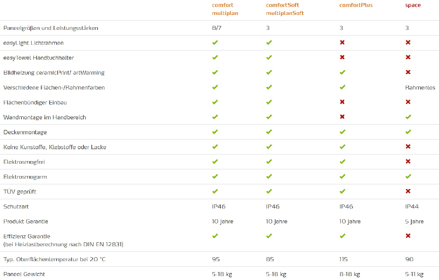Image resolution: width=439 pixels, height=280 pixels.
Task: Click green check for TÜV geprüft under comfortSoft
Action: [x=269, y=191]
